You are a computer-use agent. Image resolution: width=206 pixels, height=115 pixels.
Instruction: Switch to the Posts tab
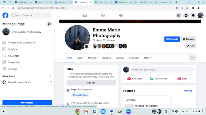point(69,58)
